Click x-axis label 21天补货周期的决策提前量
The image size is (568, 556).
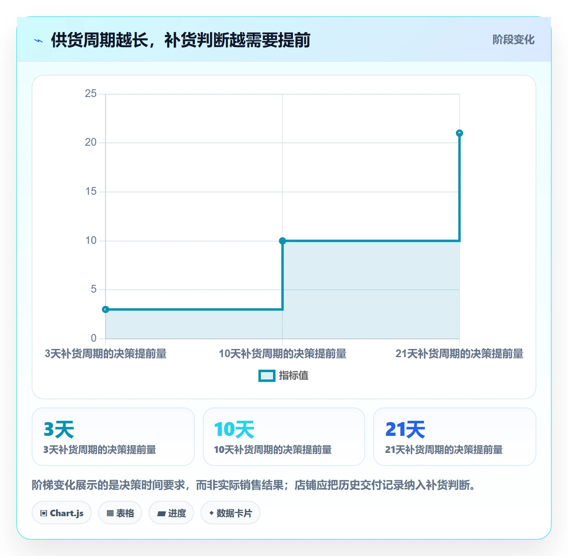coord(459,354)
